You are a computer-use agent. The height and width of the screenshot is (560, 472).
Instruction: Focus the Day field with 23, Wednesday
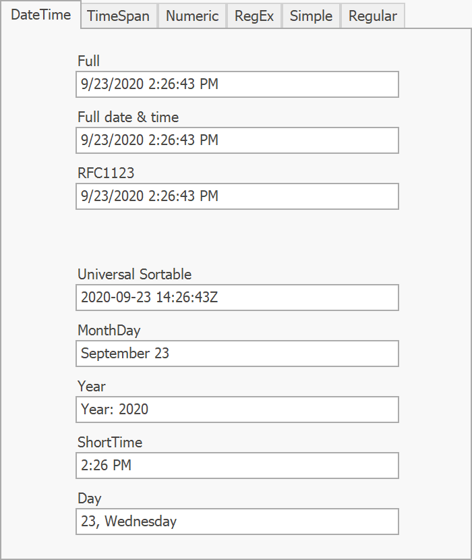[237, 522]
